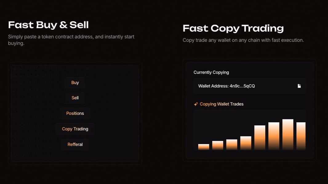Open the Positions button
328x184 pixels.
click(x=75, y=113)
